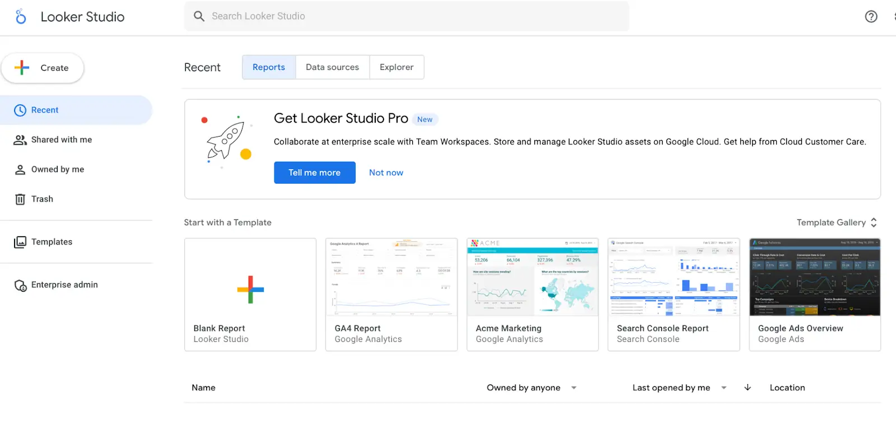
Task: Click the Acme Marketing title text
Action: point(508,329)
